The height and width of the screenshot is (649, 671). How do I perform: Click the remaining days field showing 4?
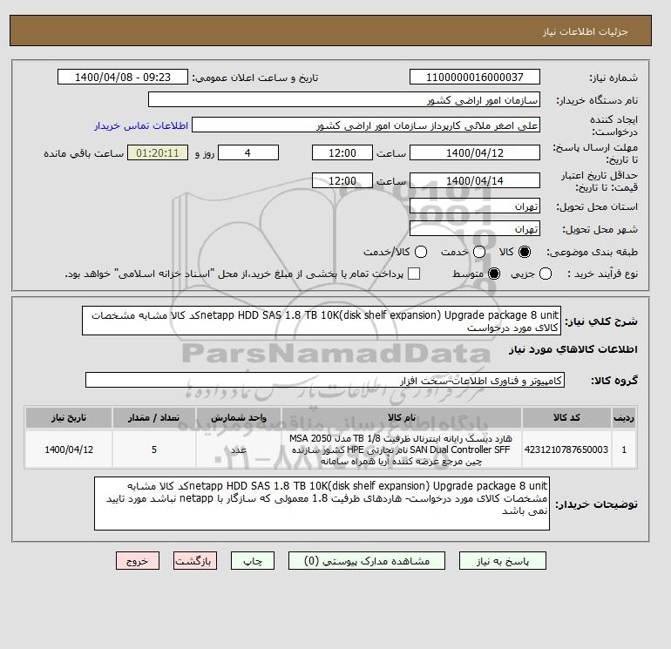pyautogui.click(x=248, y=152)
